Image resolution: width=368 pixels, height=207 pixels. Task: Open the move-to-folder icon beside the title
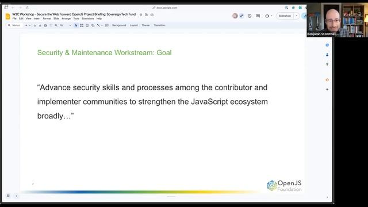[x=147, y=14]
